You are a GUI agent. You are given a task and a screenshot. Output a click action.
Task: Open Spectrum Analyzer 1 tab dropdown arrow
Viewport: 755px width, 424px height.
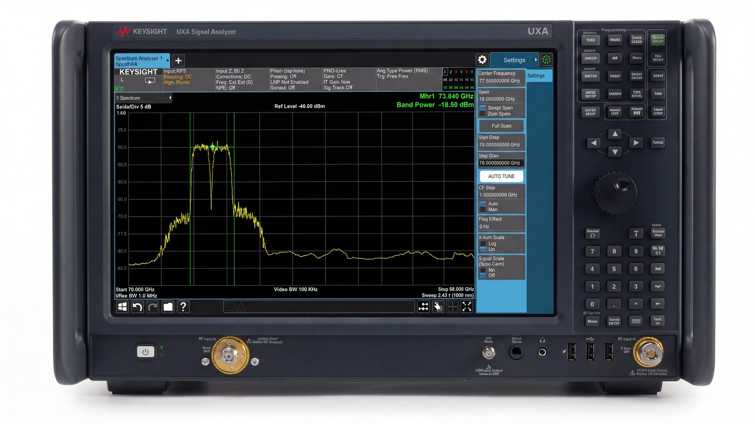coord(167,61)
